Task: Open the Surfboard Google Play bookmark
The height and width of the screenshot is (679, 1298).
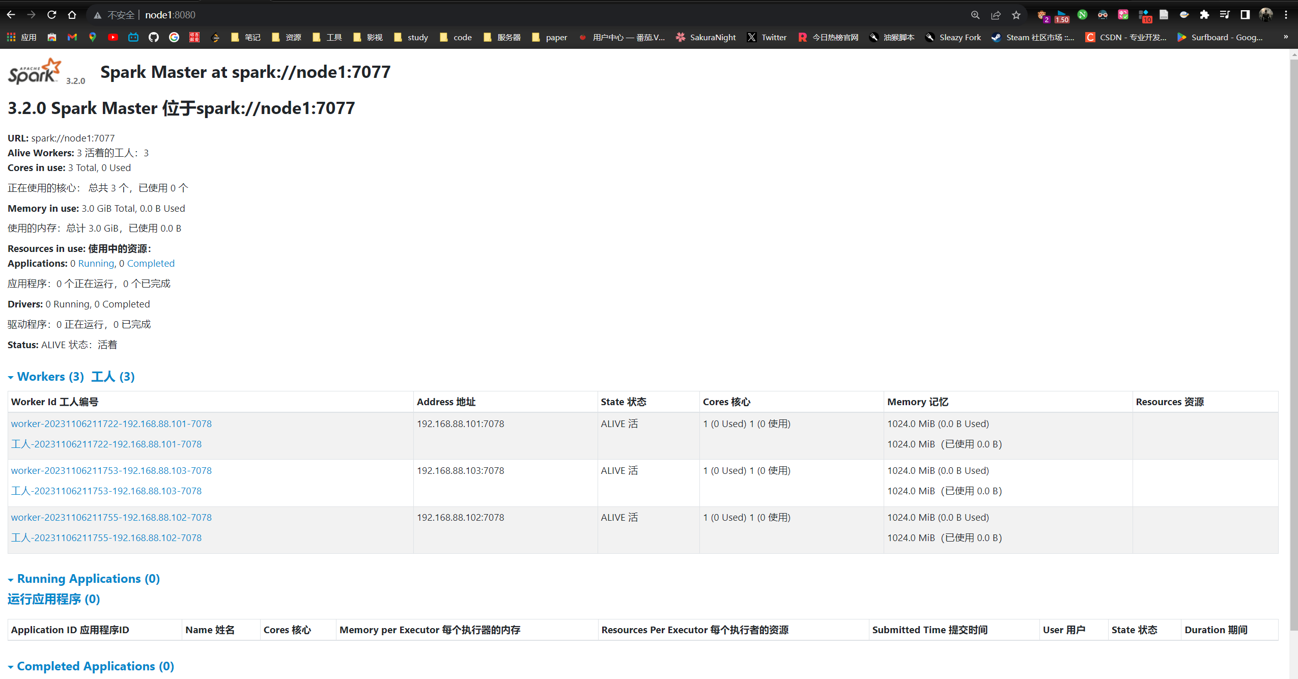Action: 1220,37
